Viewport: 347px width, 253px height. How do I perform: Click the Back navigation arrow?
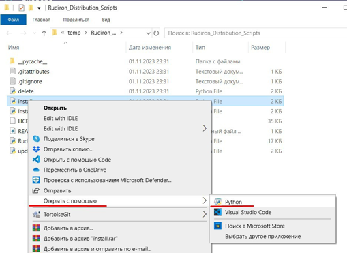[x=9, y=33]
